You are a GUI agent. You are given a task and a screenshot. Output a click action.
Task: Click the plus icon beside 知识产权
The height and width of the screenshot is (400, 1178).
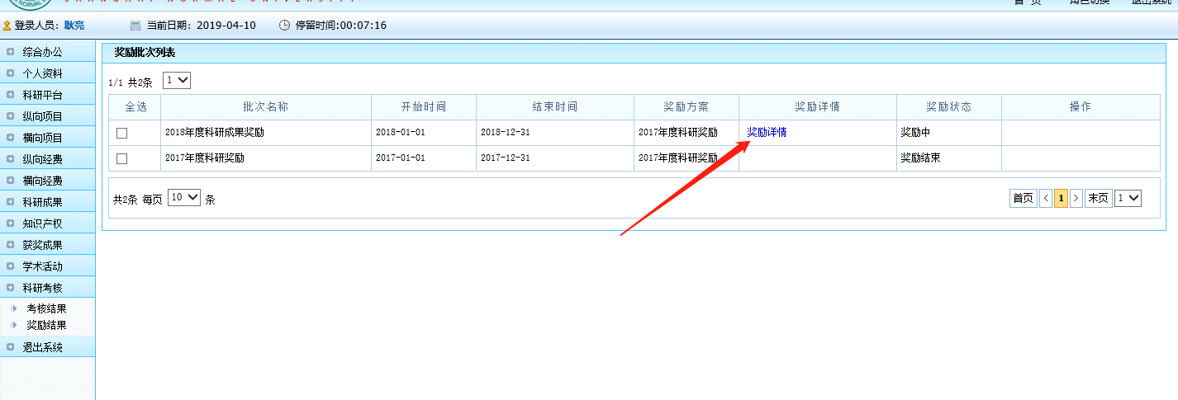pos(11,224)
